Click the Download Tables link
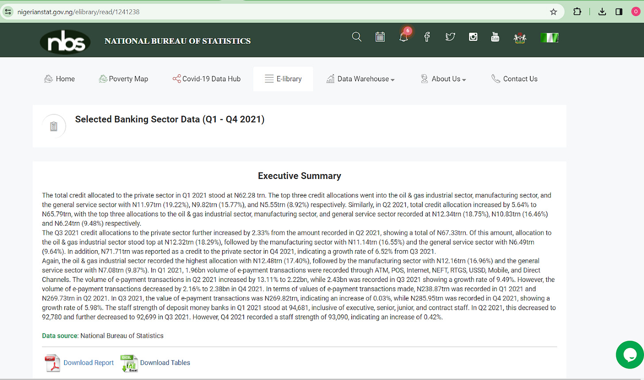This screenshot has width=644, height=380. click(x=165, y=363)
